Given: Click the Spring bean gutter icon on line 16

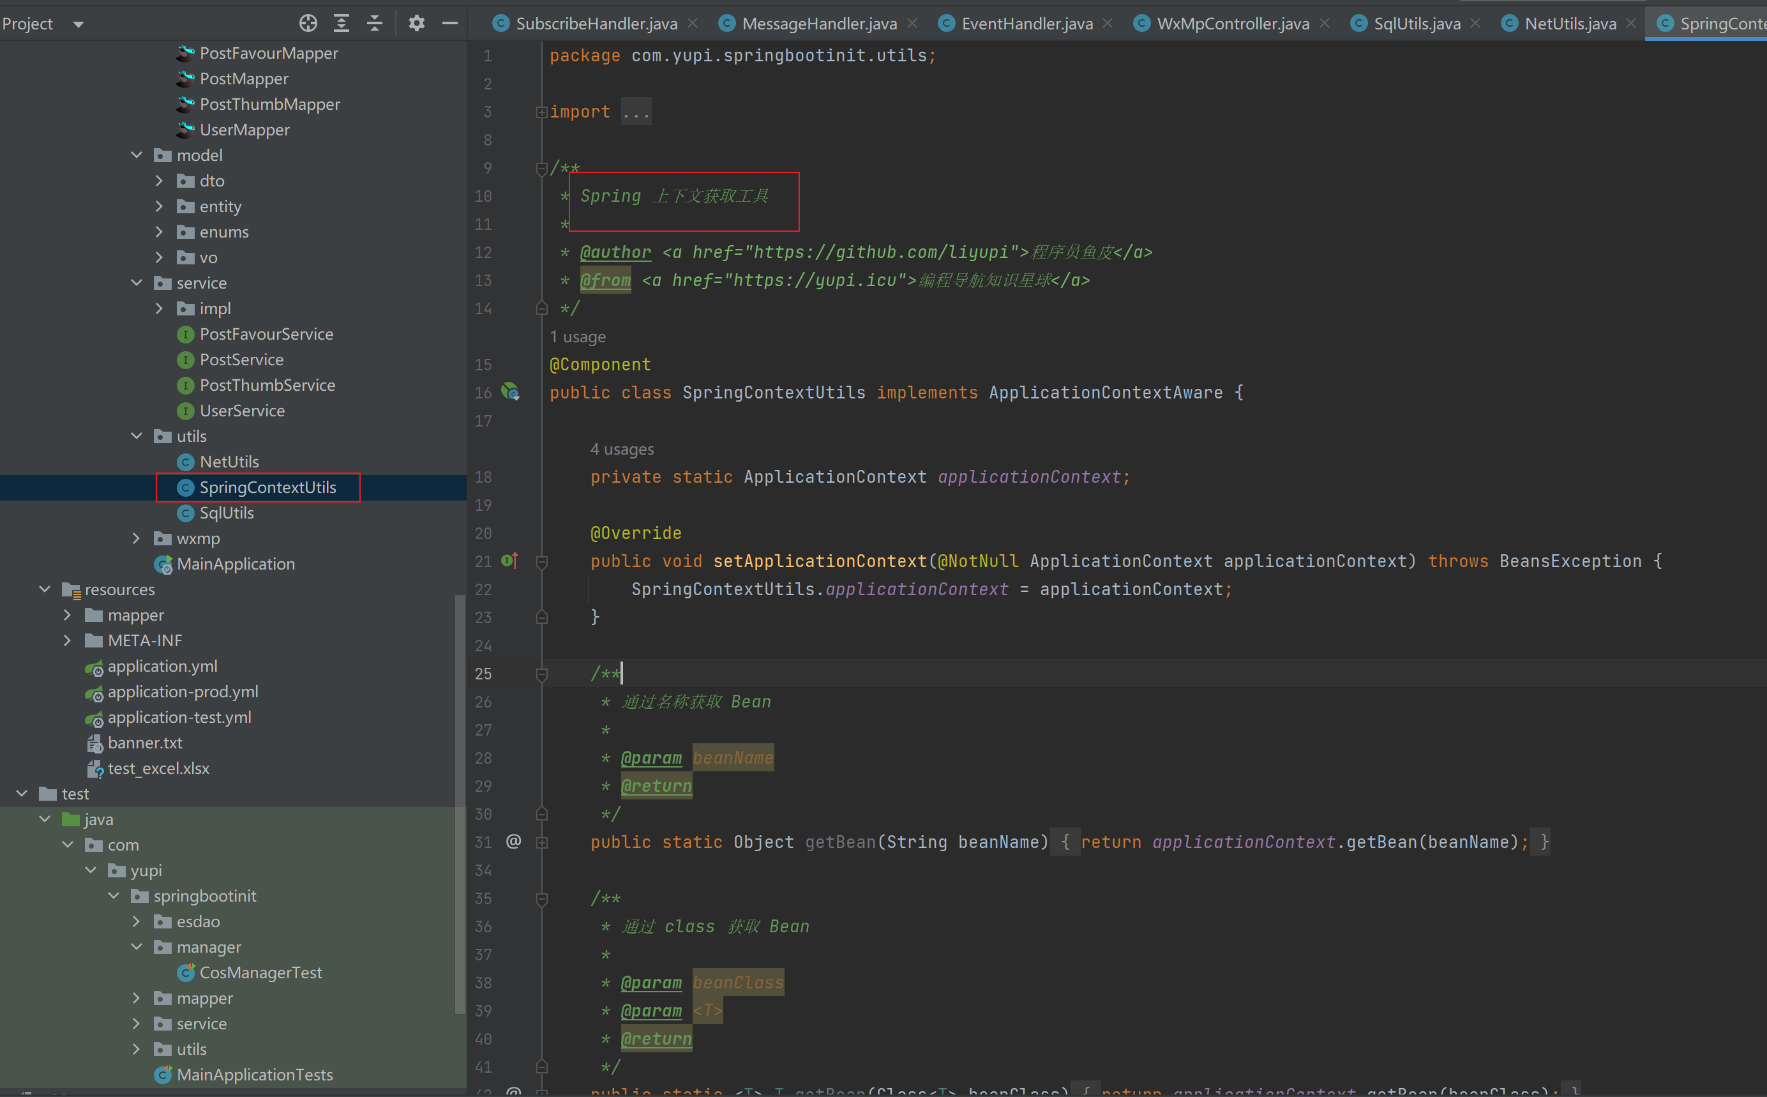Looking at the screenshot, I should tap(511, 392).
